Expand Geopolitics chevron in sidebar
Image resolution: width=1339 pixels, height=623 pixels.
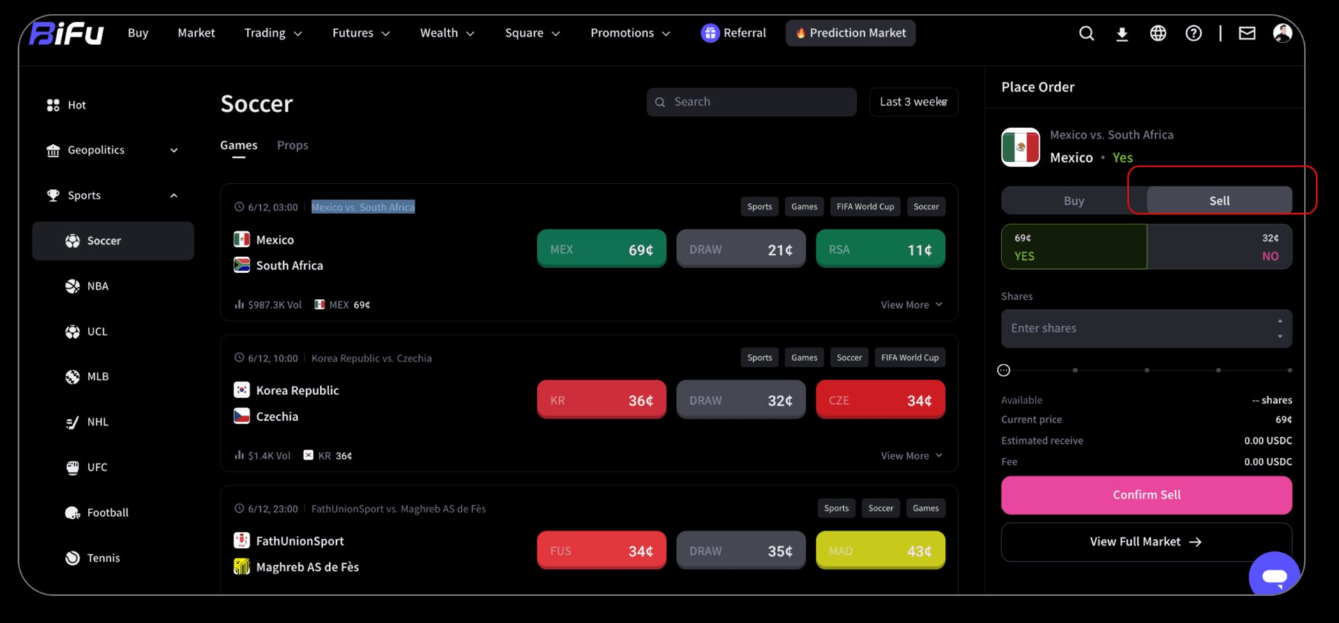[x=174, y=151]
